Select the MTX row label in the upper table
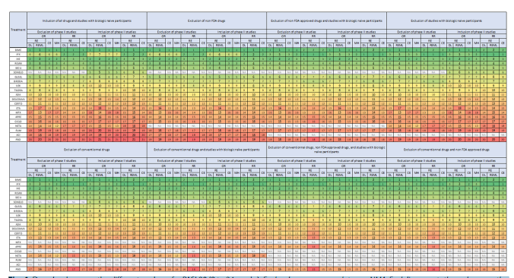514x278 pixels. [18, 112]
